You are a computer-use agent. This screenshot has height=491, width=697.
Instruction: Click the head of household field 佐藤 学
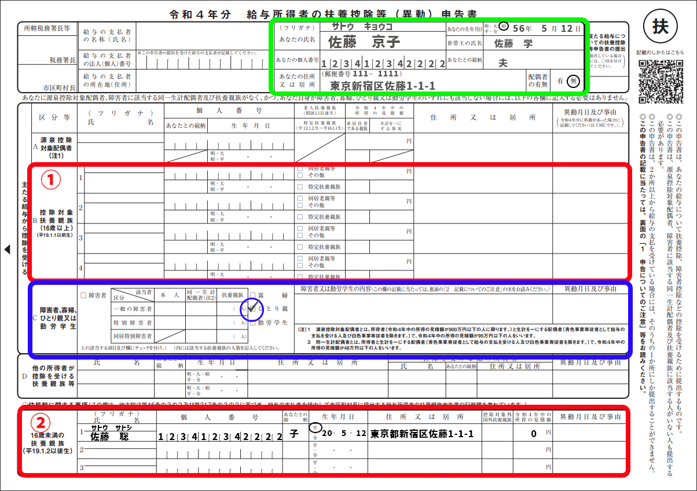(x=513, y=43)
